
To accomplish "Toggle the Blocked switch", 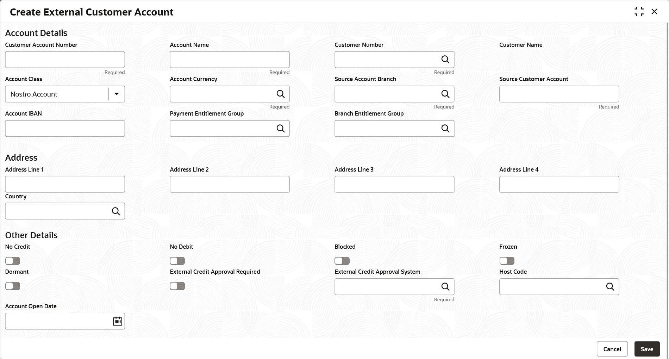I will (x=342, y=261).
